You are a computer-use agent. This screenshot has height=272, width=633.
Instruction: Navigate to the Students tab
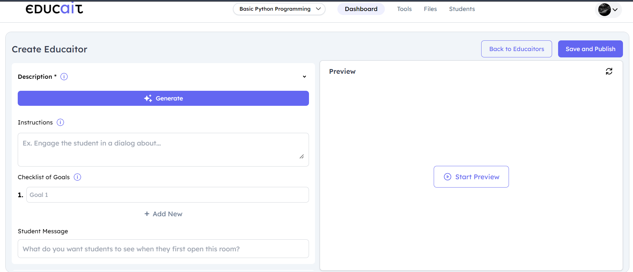coord(462,9)
